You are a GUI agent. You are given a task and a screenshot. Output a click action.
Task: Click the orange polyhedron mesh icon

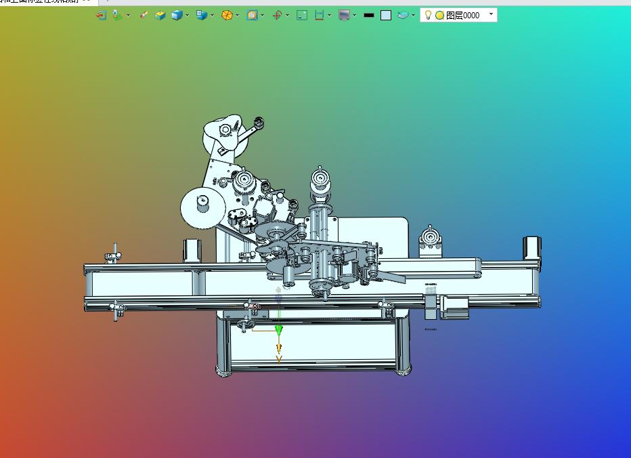[227, 16]
